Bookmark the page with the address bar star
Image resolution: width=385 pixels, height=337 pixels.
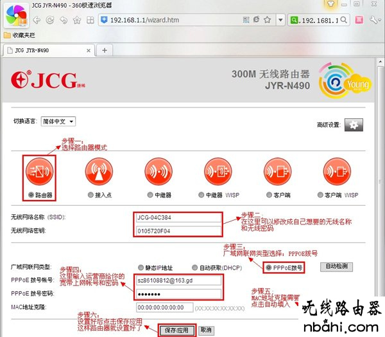(x=268, y=20)
